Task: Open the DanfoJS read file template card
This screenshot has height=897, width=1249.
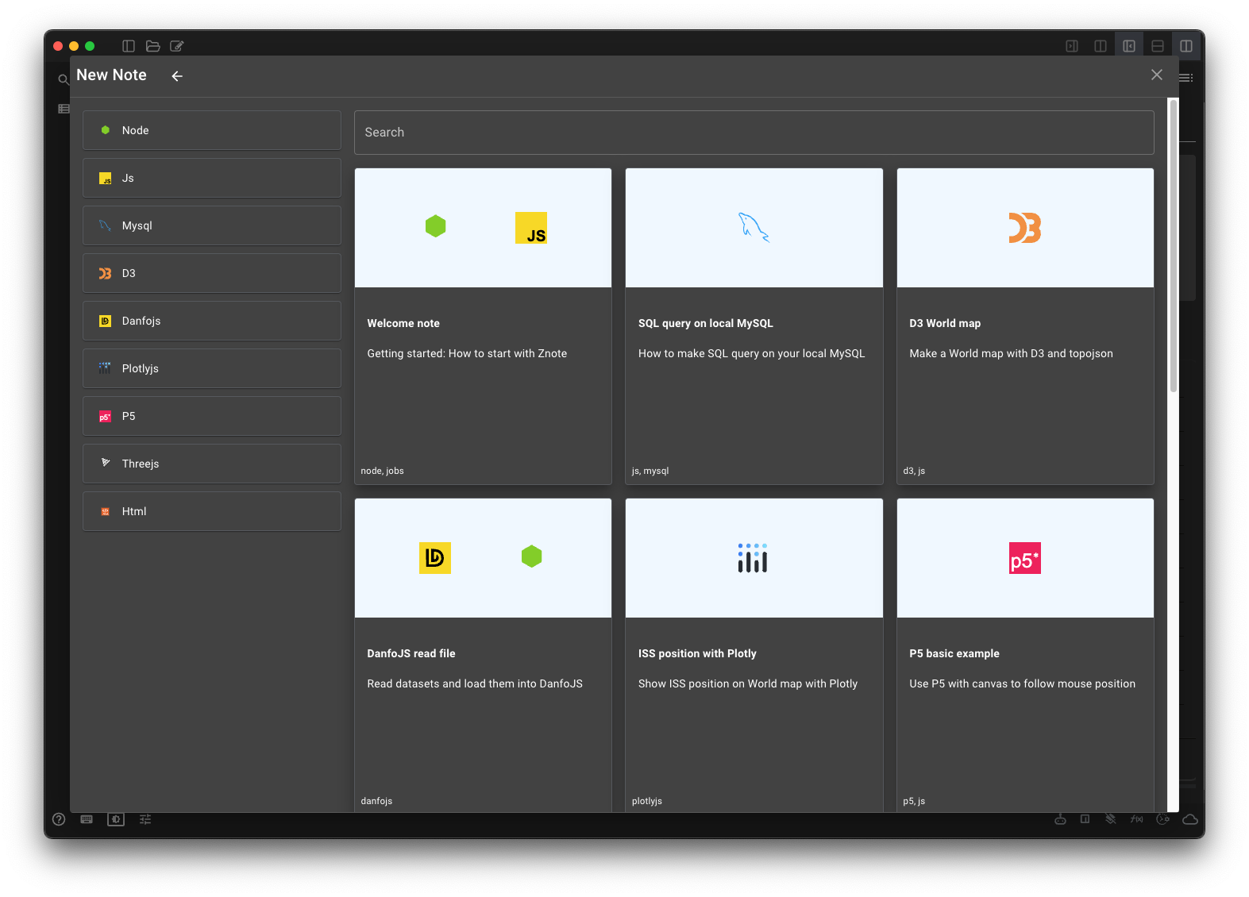Action: tap(483, 655)
